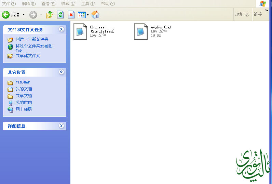
Task: Click the green Back (后退) arrow button
Action: point(6,14)
